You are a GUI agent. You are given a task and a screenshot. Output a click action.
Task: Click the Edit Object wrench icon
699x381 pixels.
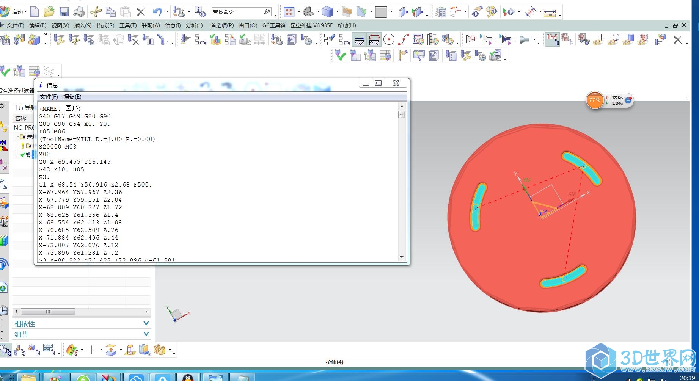click(x=59, y=39)
